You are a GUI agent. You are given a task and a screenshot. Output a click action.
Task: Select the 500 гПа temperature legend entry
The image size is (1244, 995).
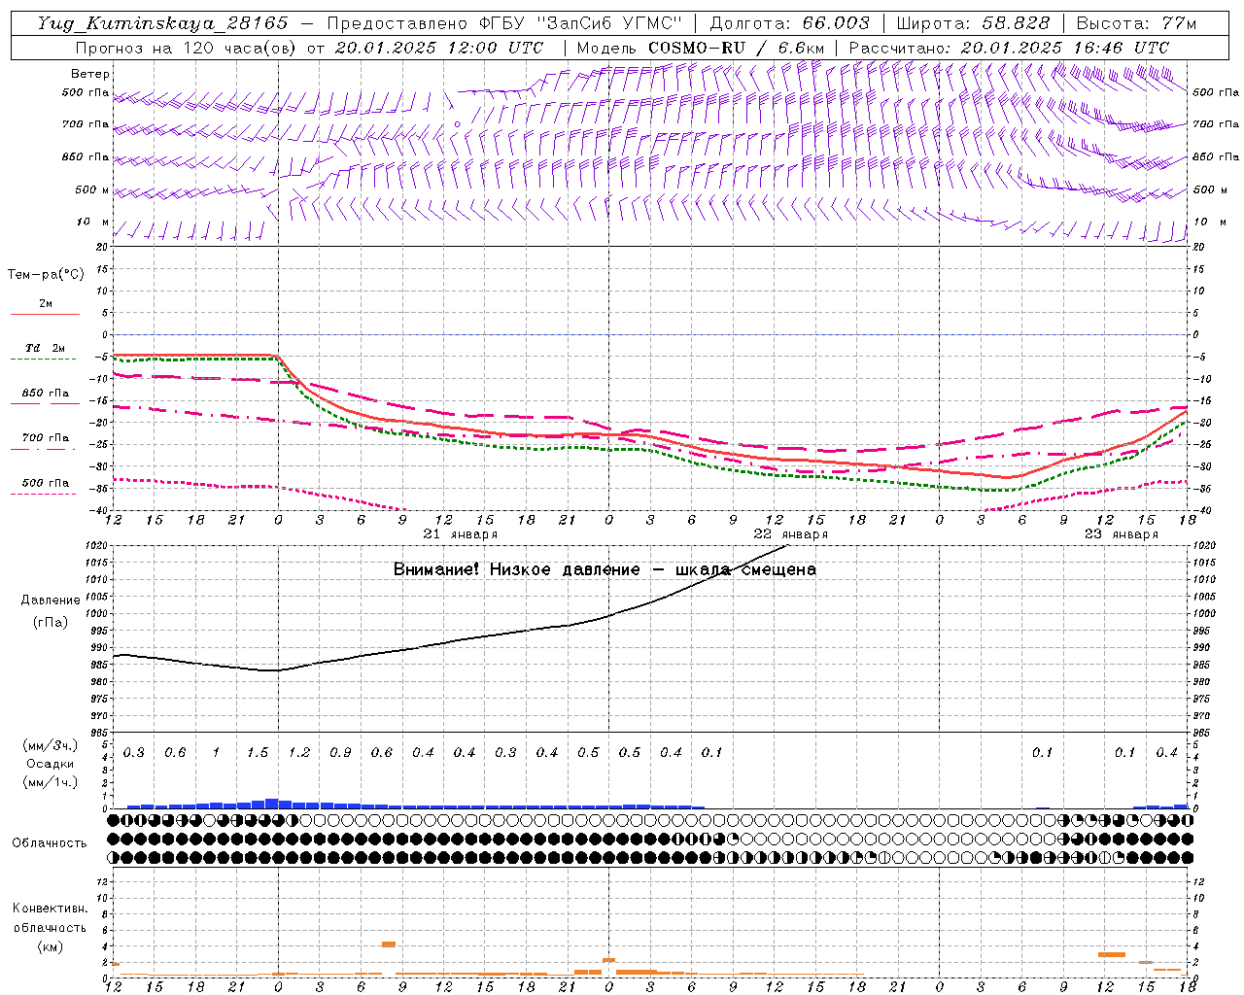[44, 484]
